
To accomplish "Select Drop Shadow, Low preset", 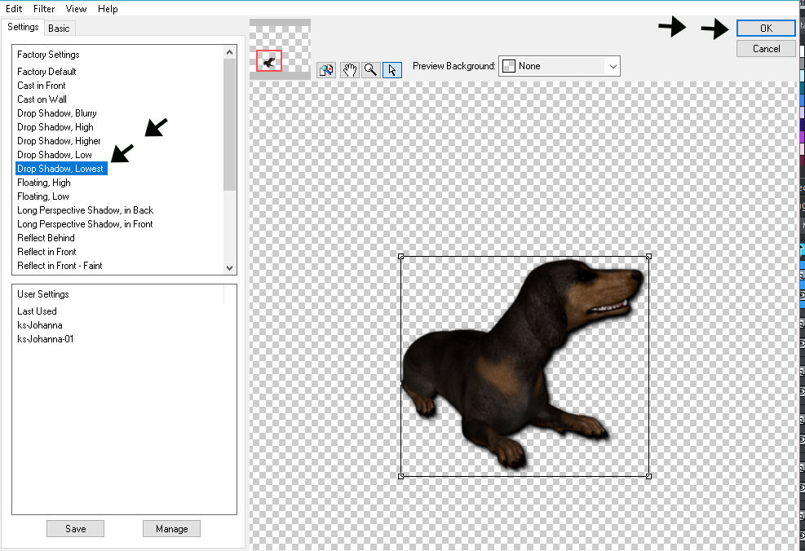I will pos(55,155).
